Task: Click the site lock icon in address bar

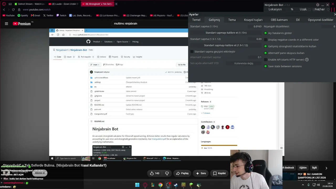Action: point(19,10)
